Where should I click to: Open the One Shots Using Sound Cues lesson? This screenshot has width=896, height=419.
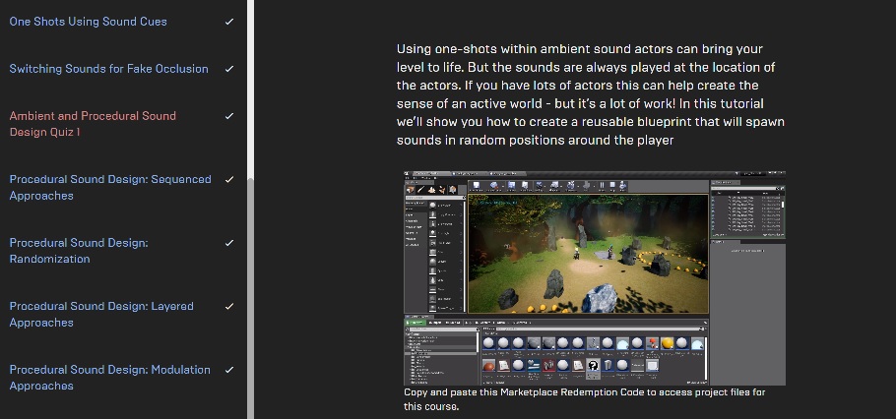tap(88, 22)
